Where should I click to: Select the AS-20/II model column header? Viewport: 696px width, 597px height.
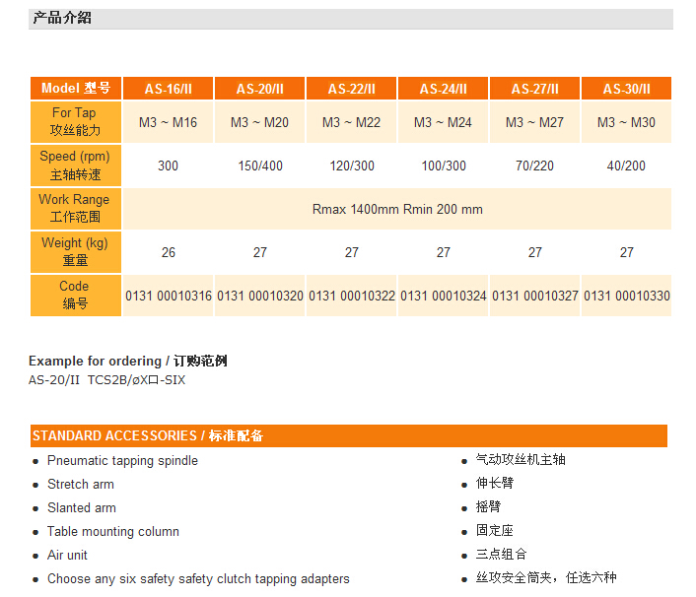tap(259, 89)
